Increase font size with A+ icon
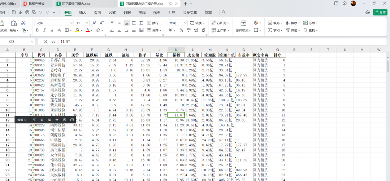The height and width of the screenshot is (181, 390). pyautogui.click(x=94, y=23)
